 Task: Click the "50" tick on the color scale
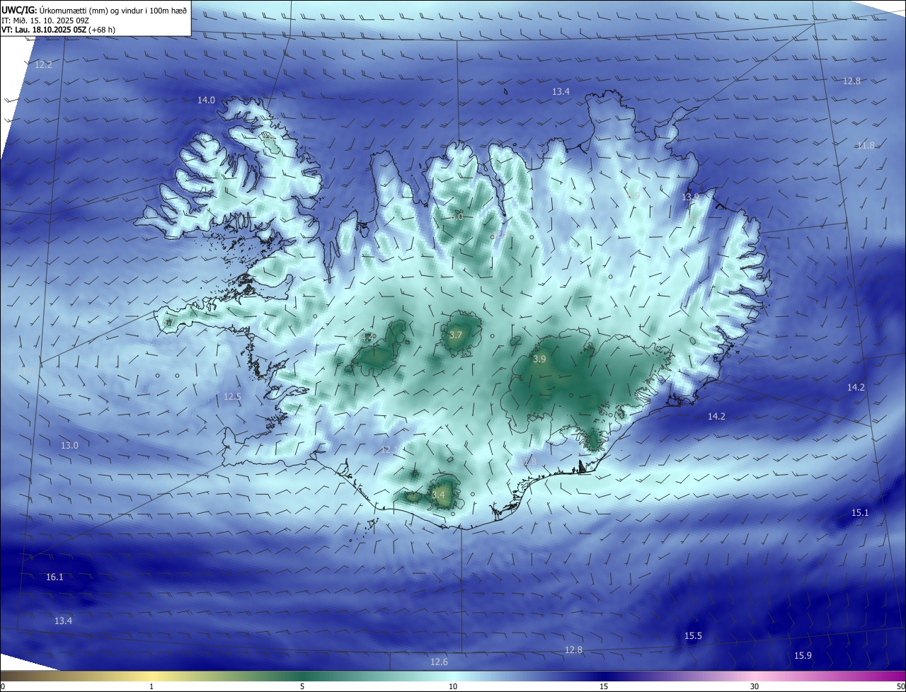[x=900, y=686]
